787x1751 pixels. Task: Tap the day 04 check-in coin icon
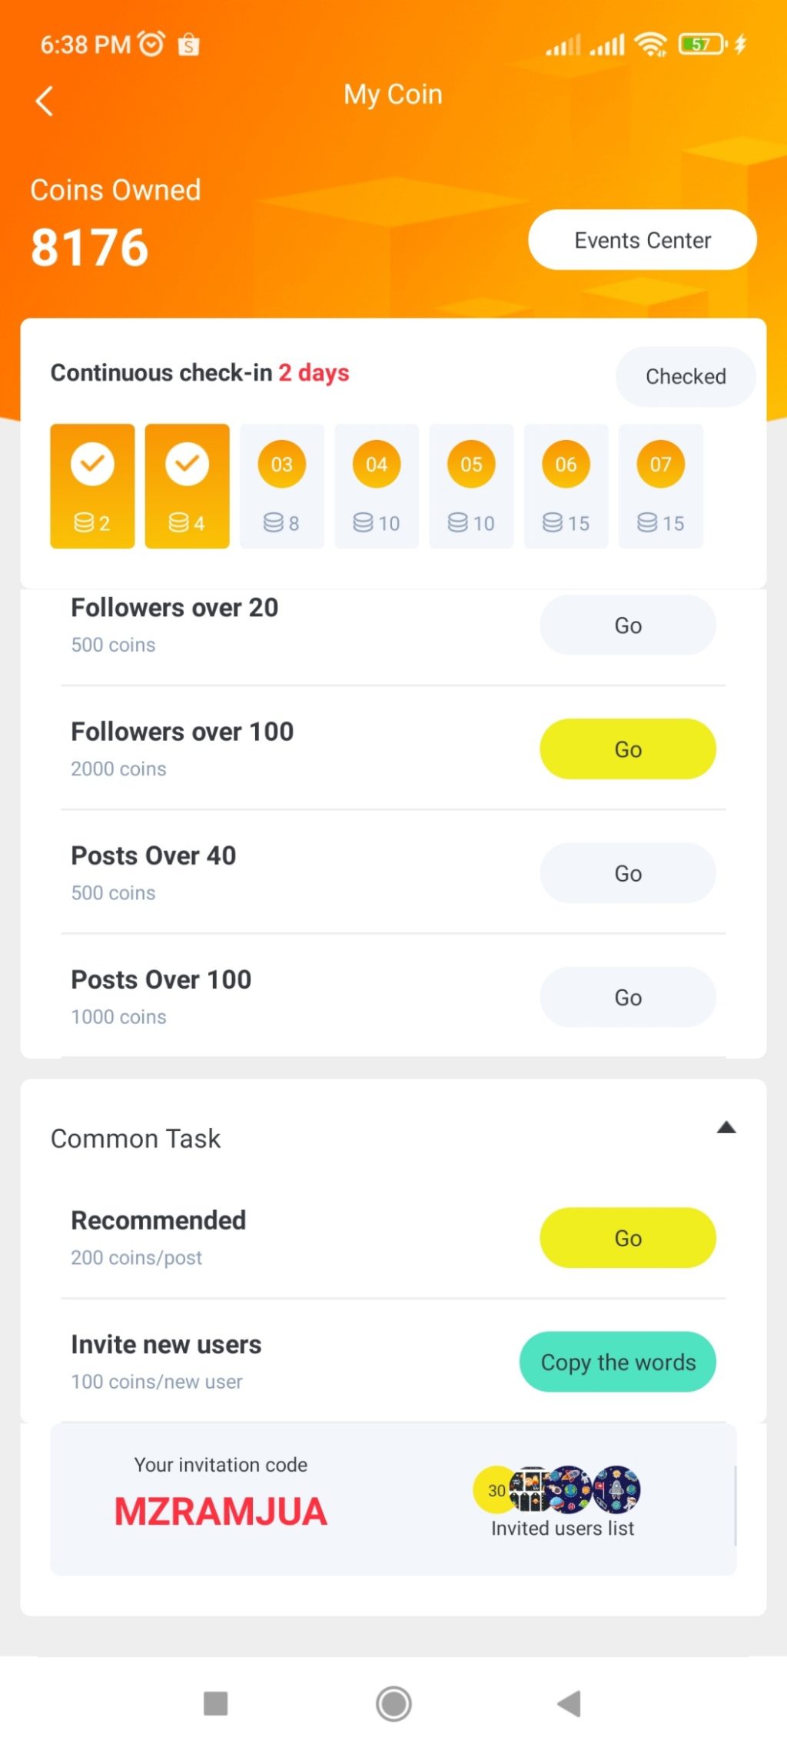pos(377,464)
